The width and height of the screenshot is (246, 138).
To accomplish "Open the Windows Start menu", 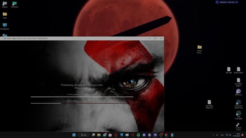I will [x=74, y=135].
